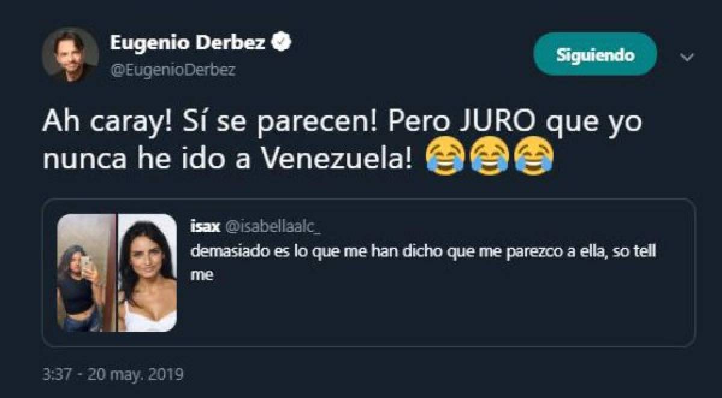This screenshot has width=722, height=398.
Task: Open the mirror selfie thumbnail
Action: pyautogui.click(x=86, y=273)
